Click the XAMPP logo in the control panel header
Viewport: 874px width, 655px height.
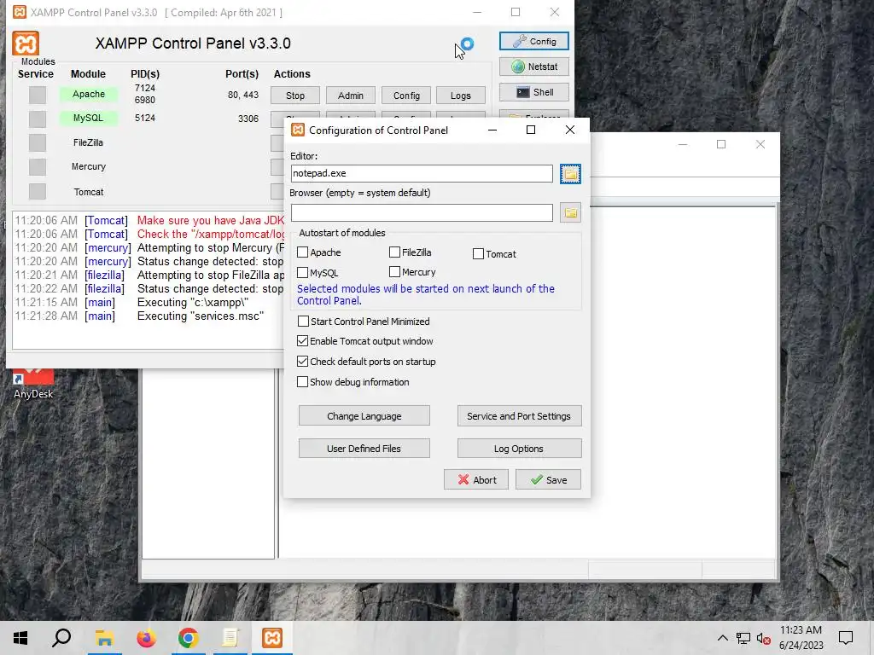coord(26,43)
